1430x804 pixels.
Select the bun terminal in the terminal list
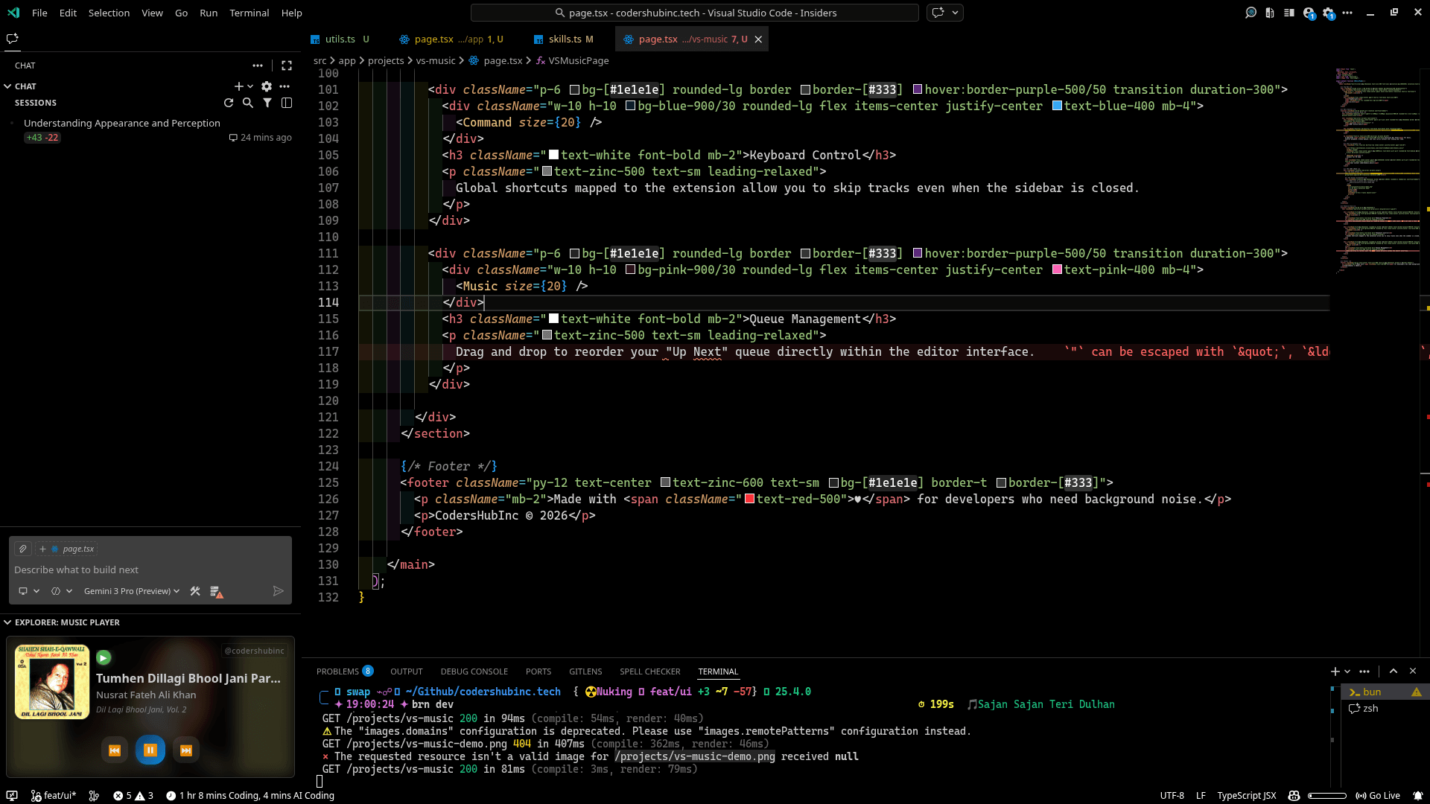click(x=1373, y=692)
